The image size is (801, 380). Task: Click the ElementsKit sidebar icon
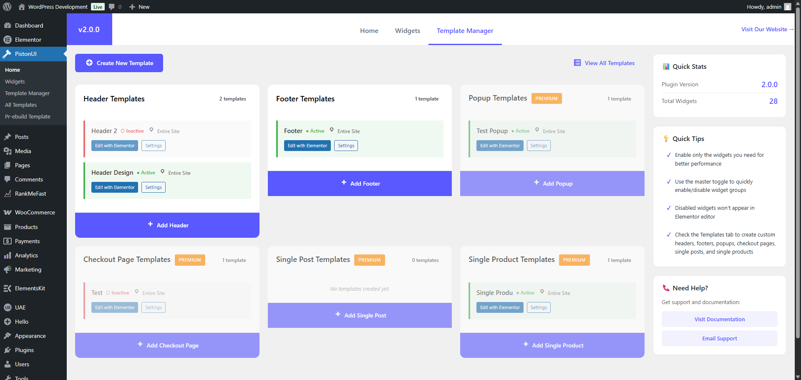point(8,288)
